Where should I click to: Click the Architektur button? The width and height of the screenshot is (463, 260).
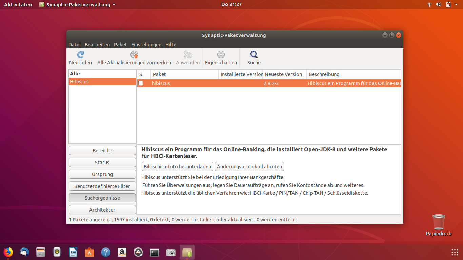(102, 210)
